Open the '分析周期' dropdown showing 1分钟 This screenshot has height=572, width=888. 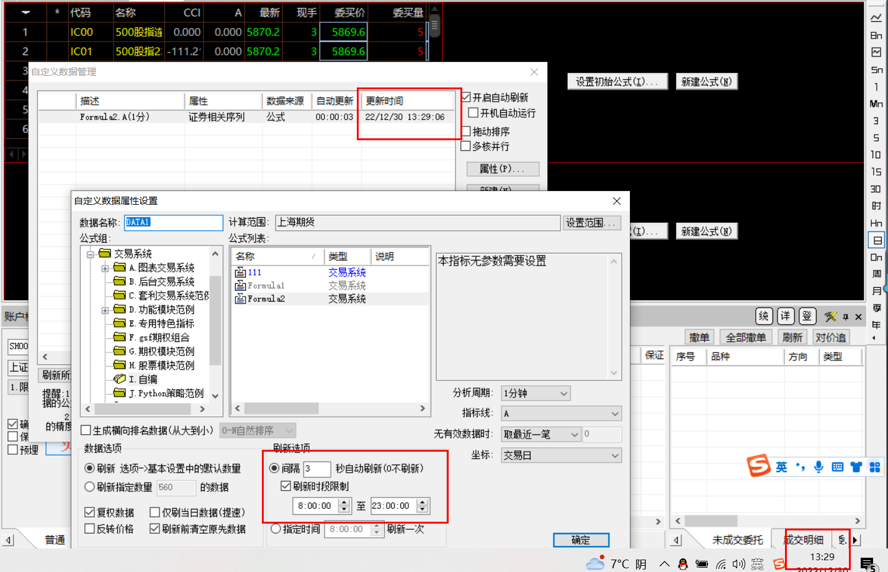[536, 393]
